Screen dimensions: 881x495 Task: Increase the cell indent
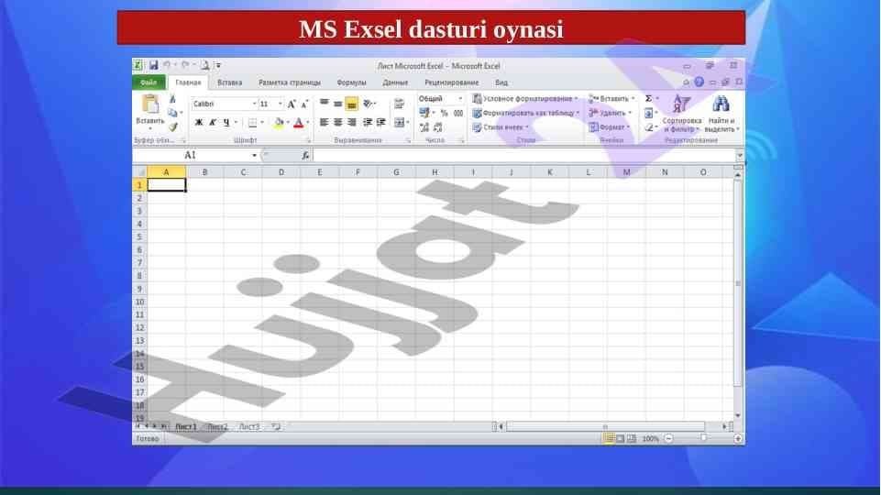click(x=381, y=122)
